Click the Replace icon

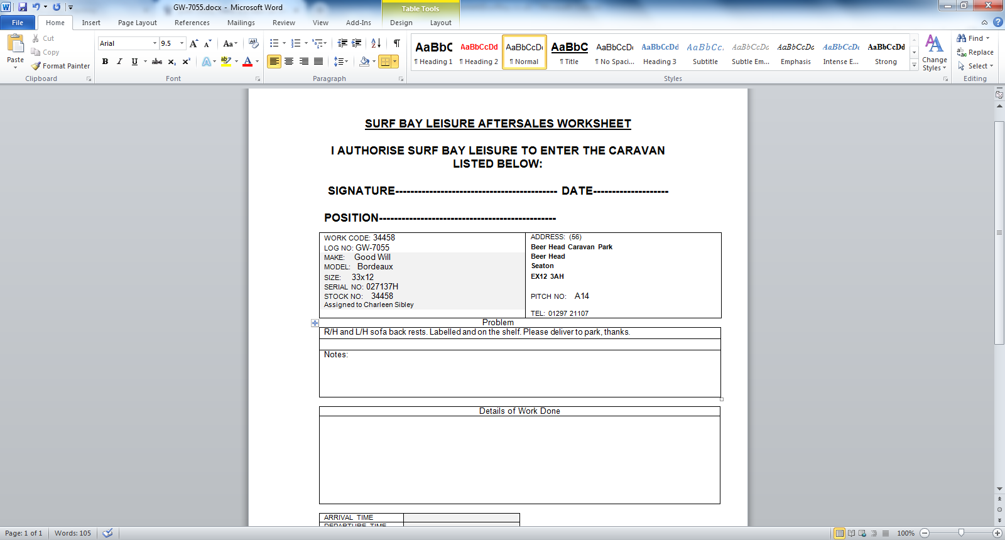[962, 52]
